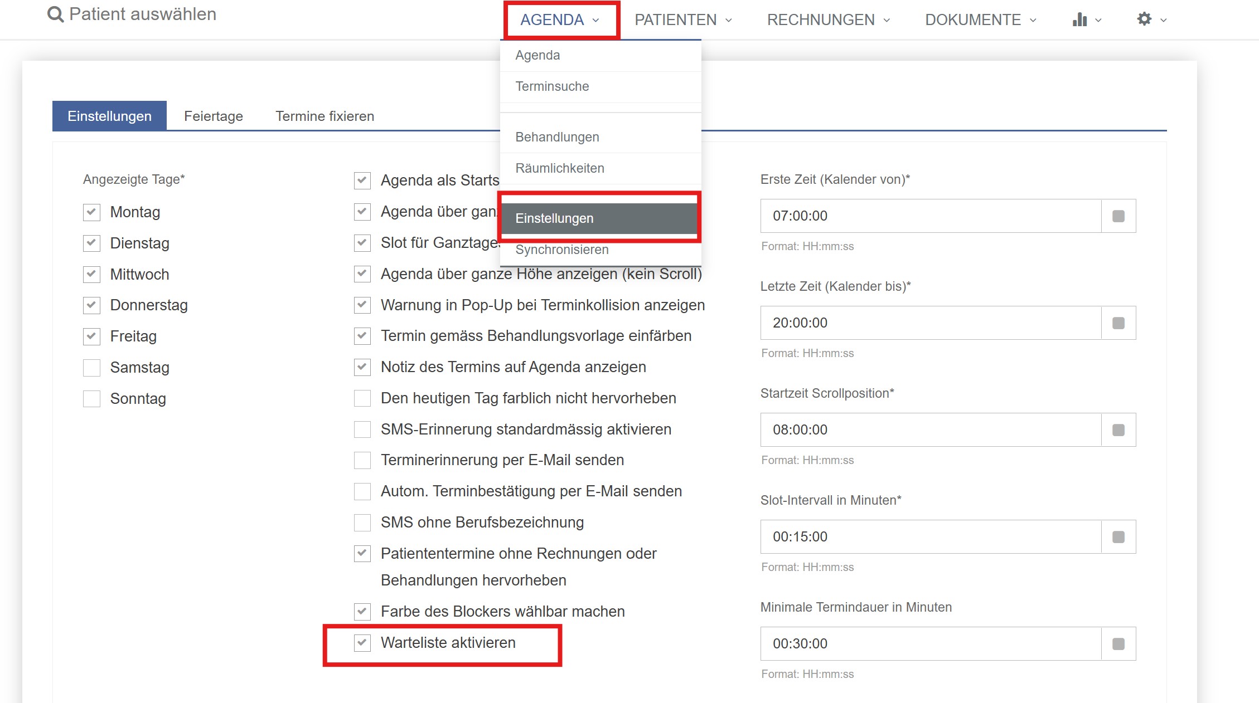Switch to the Termine fixieren tab
Image resolution: width=1259 pixels, height=703 pixels.
[325, 116]
